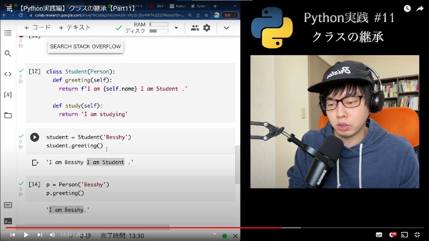
Task: Go to previous video
Action: coord(13,235)
